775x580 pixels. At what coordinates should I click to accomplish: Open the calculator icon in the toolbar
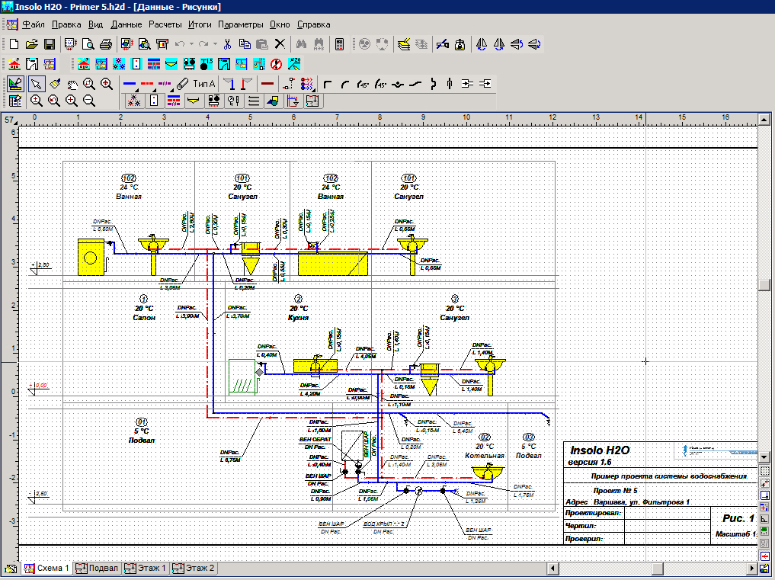pyautogui.click(x=340, y=44)
